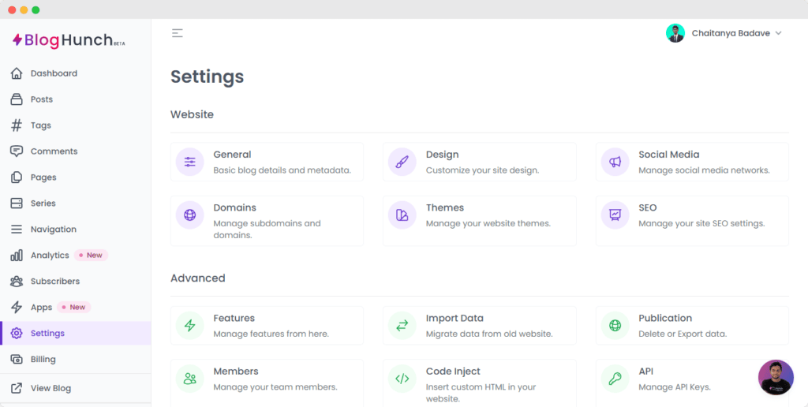
Task: Click the Import Data arrows icon
Action: (402, 326)
